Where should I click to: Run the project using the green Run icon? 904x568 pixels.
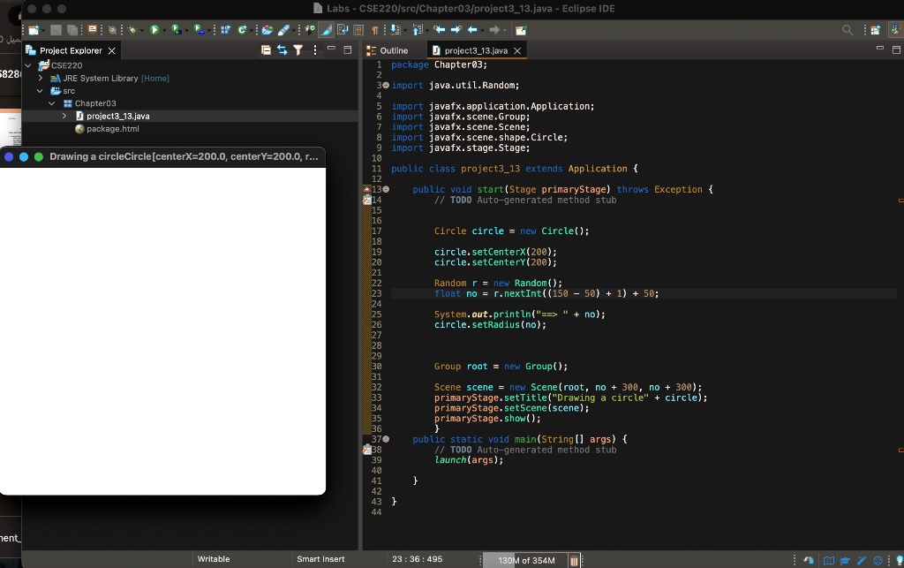pyautogui.click(x=154, y=28)
